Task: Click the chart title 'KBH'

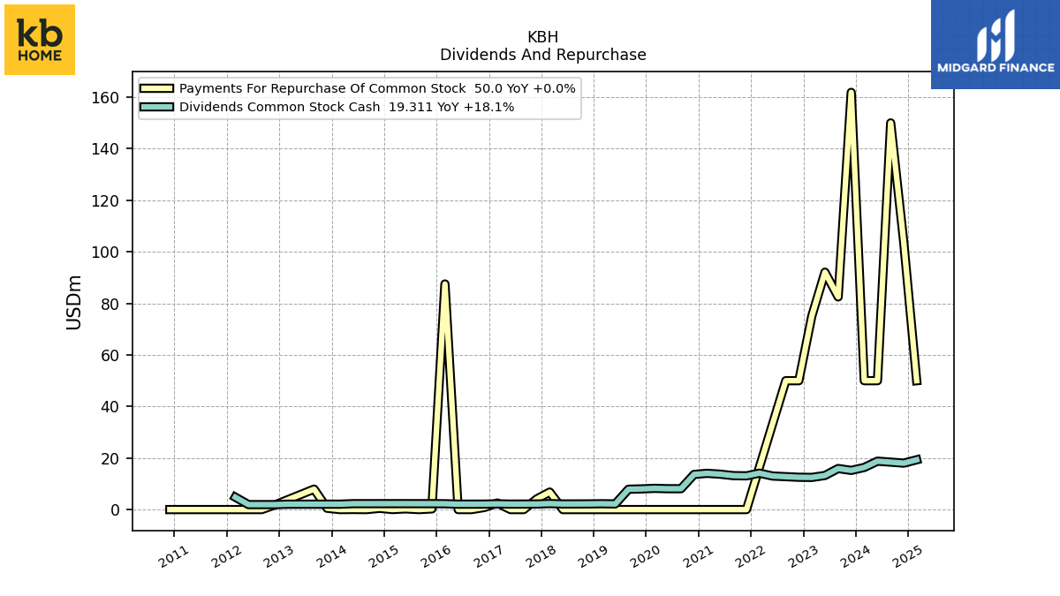Action: 542,37
